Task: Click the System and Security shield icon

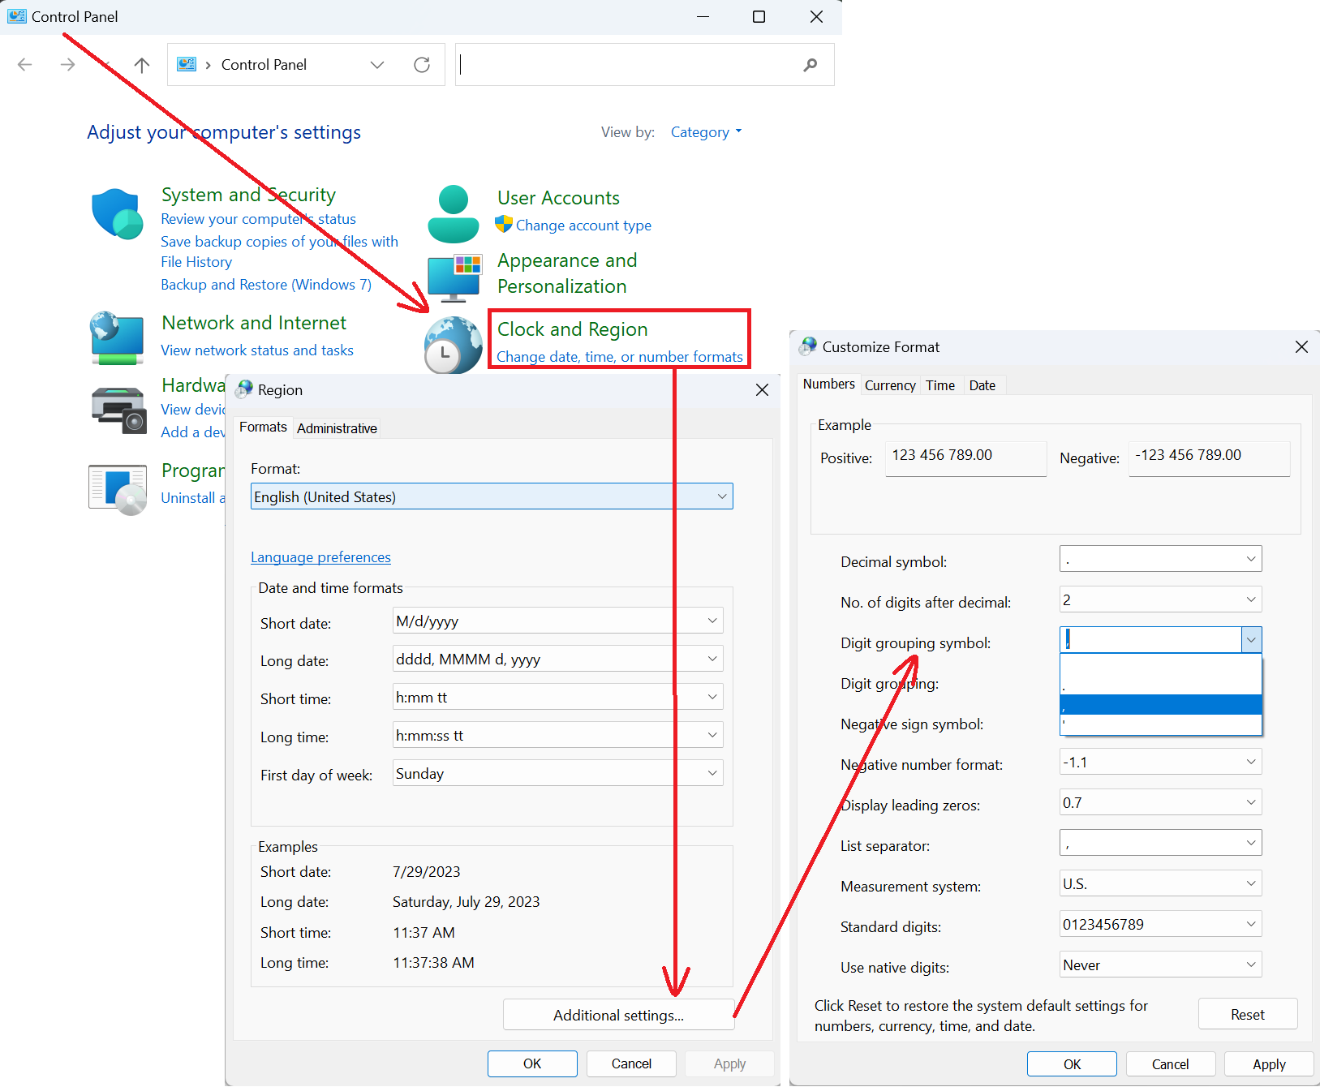Action: click(118, 214)
